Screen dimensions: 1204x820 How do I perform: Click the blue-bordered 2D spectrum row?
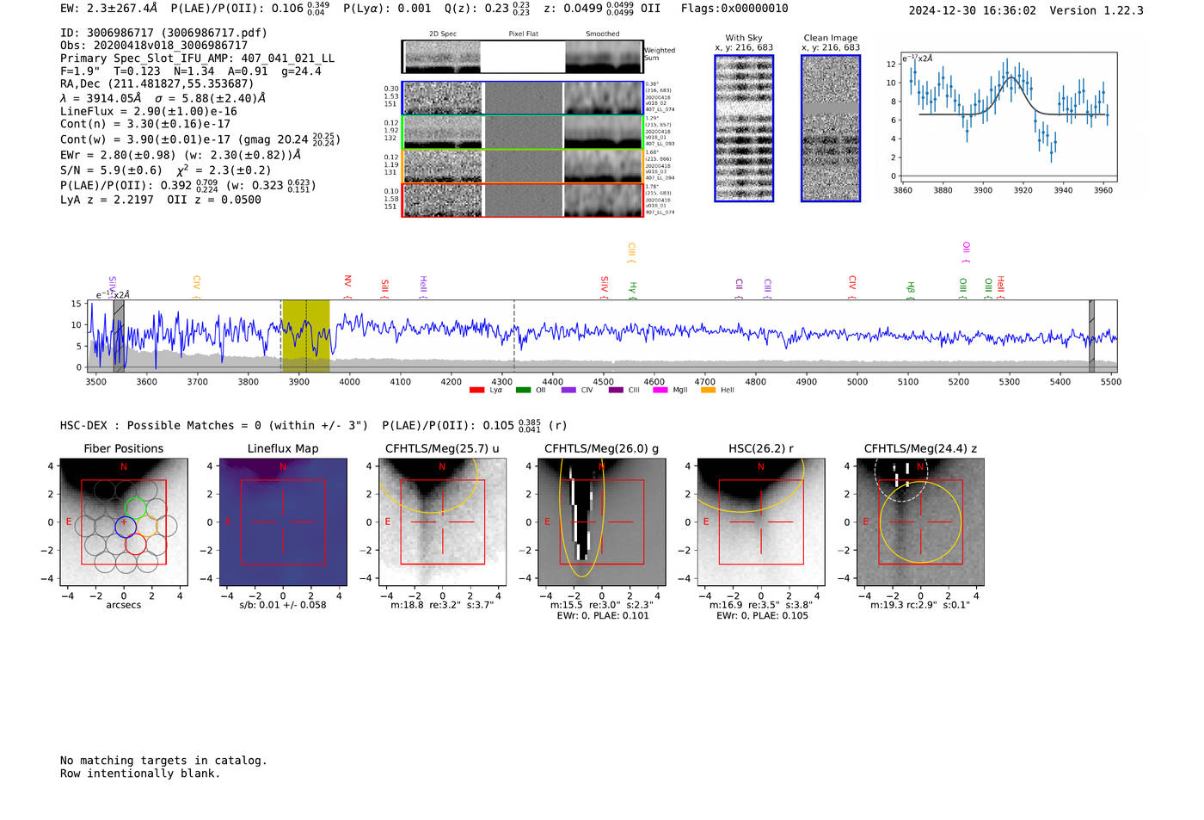point(523,98)
